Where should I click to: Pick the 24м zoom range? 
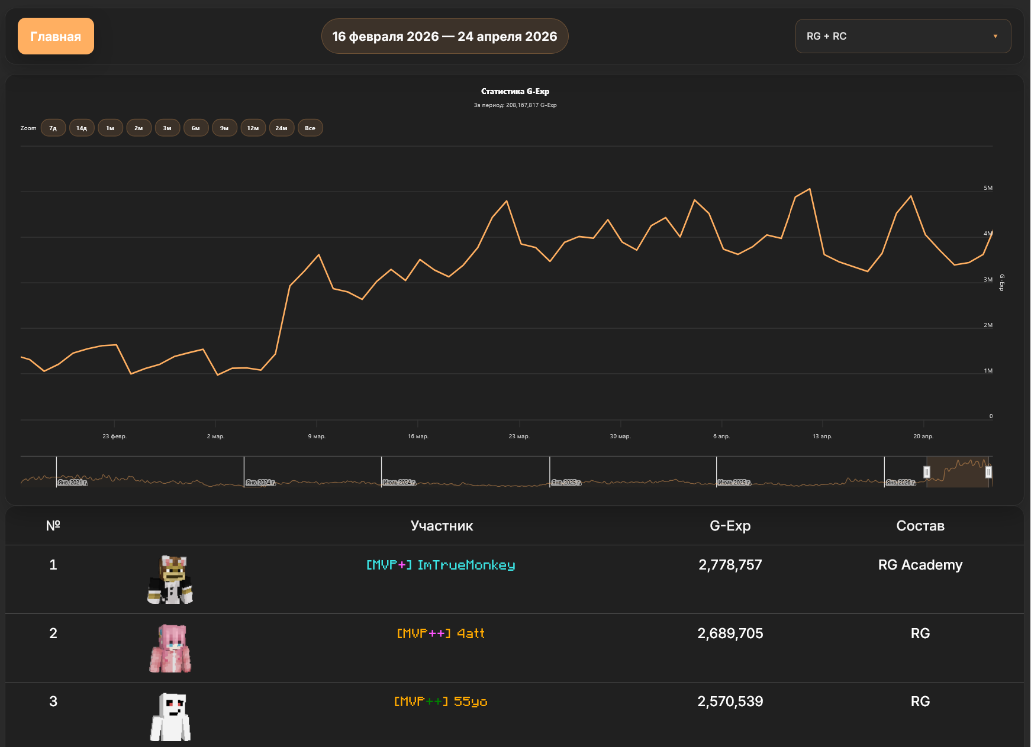[x=282, y=128]
